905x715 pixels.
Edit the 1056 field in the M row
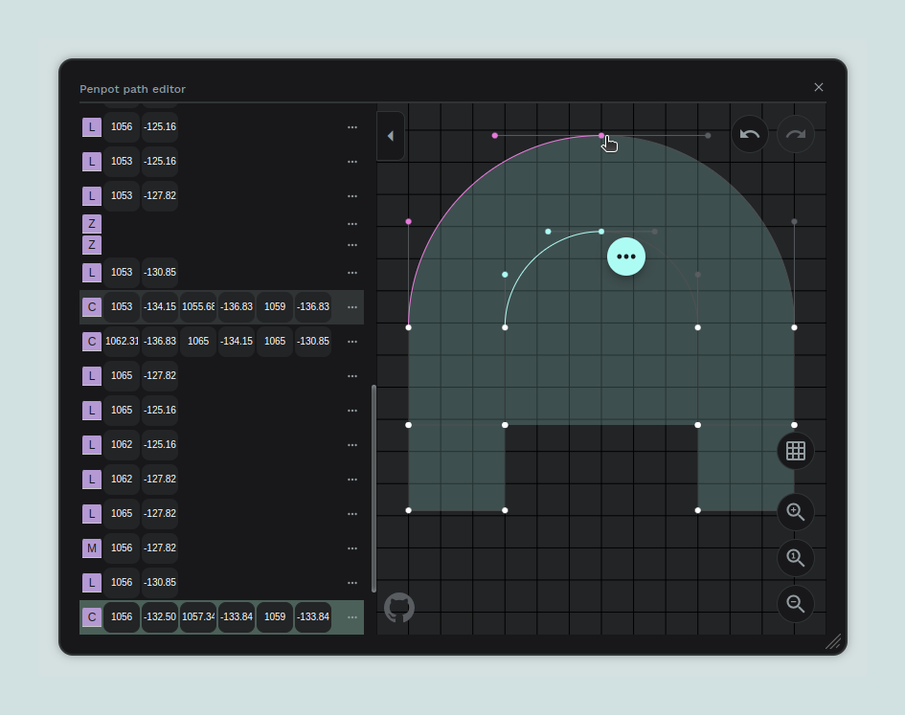122,548
